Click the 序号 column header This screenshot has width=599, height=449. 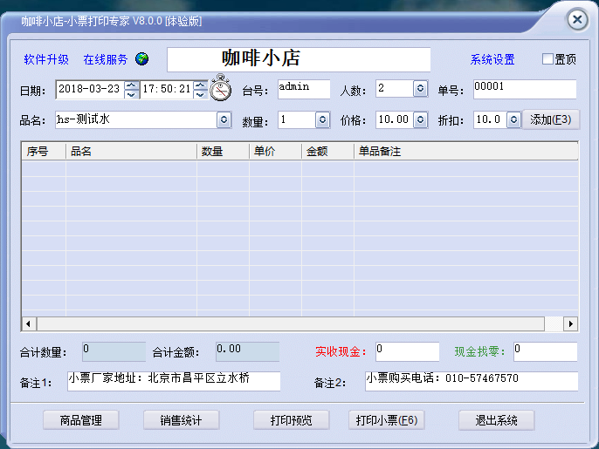[44, 152]
